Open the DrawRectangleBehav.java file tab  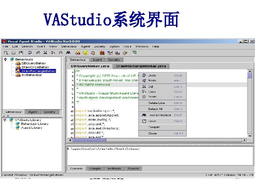[141, 66]
